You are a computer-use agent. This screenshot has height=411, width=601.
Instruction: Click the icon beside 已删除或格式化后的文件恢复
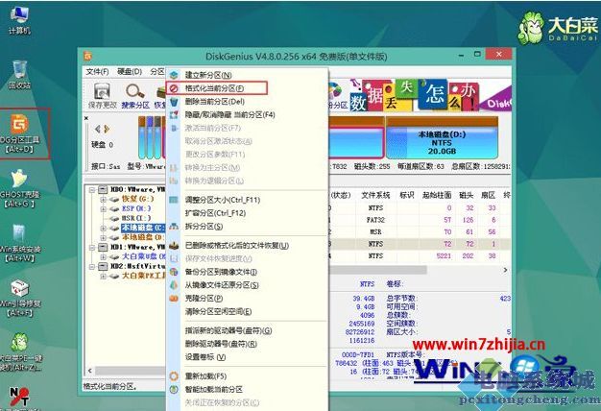pyautogui.click(x=174, y=246)
